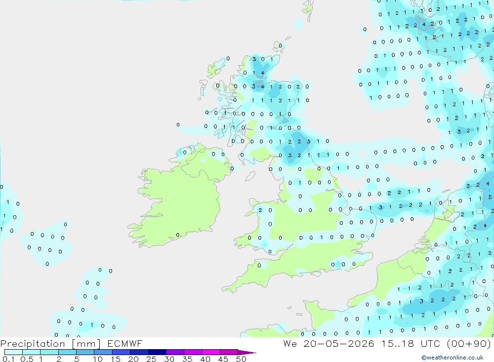Screen dimensions: 494x362
Task: Select the 15–20 mm legend swatch
Action: (x=121, y=352)
